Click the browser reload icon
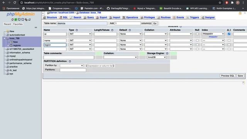Image resolution: width=247 pixels, height=139 pixels. pyautogui.click(x=15, y=3)
